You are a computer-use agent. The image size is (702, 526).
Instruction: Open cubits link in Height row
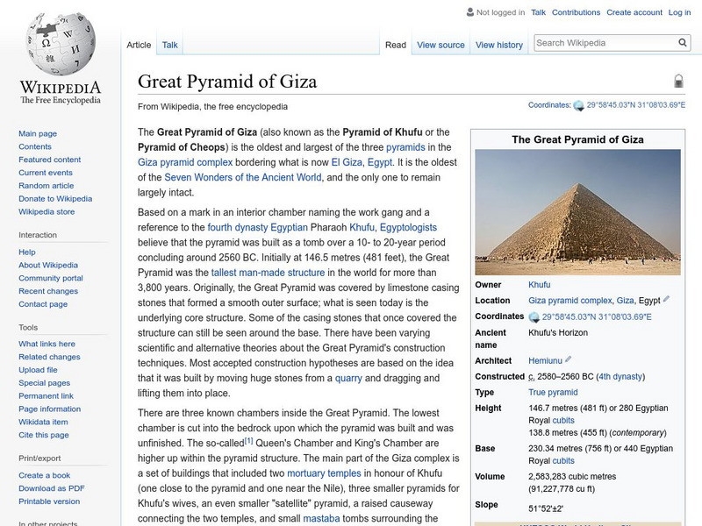click(563, 421)
